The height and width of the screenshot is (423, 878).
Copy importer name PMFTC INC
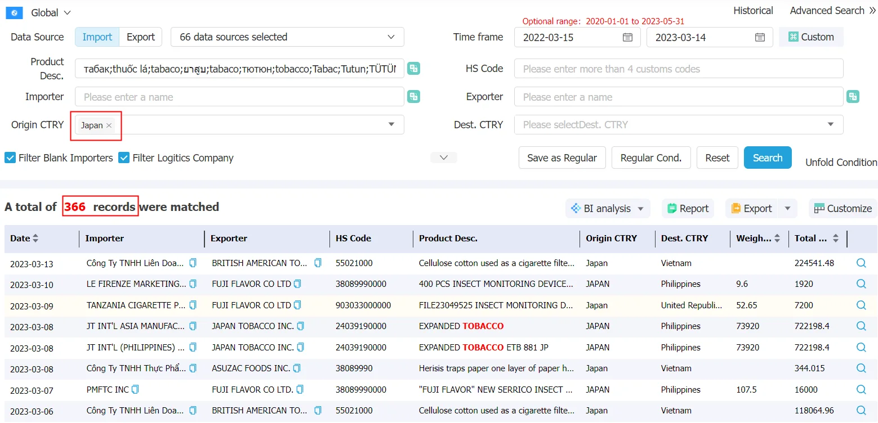pyautogui.click(x=135, y=389)
